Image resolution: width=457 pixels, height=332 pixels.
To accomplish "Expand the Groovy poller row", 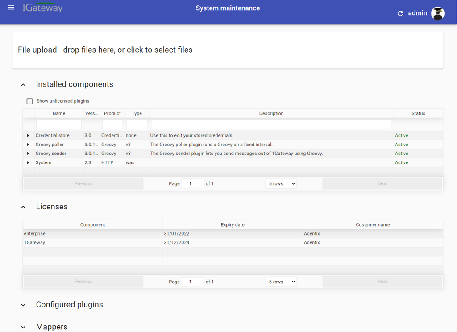I will 28,145.
